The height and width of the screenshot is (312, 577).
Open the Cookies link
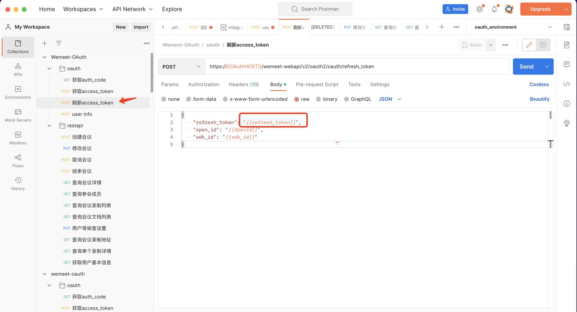pos(539,84)
